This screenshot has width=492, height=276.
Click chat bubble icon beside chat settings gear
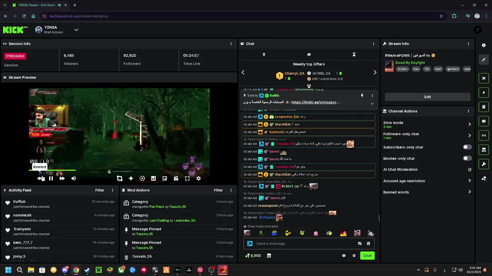point(344,256)
